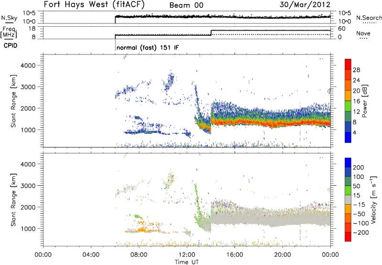Click '4000' tick on power panel
Image resolution: width=382 pixels, height=265 pixels.
[28, 66]
